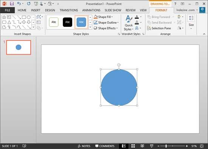The height and width of the screenshot is (149, 208).
Task: Switch to Normal view
Action: coord(124,146)
